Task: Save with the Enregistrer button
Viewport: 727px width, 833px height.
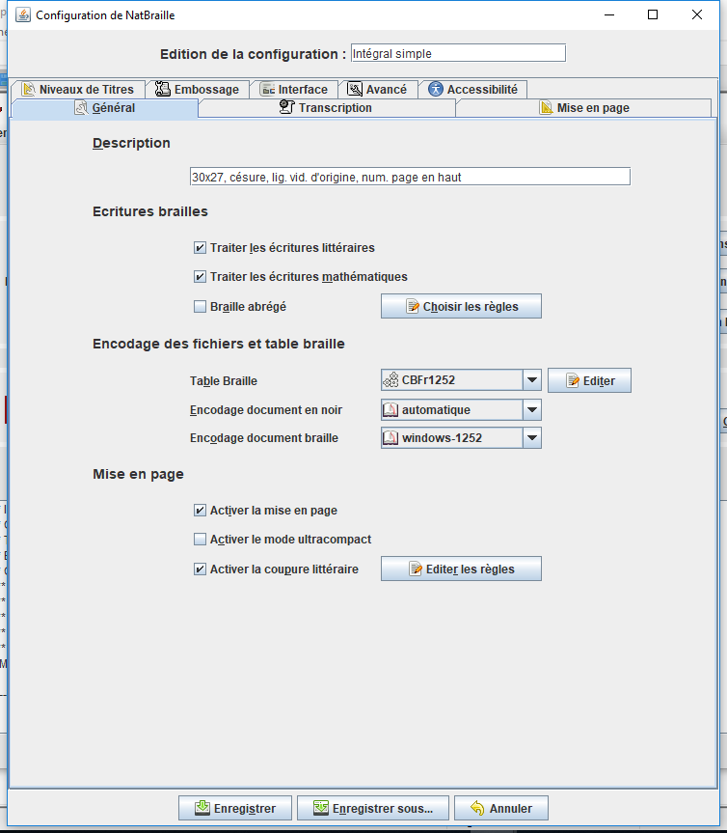Action: pos(235,808)
